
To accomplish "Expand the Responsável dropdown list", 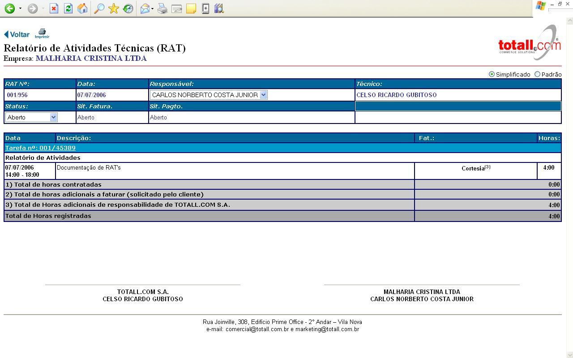I will (x=263, y=95).
